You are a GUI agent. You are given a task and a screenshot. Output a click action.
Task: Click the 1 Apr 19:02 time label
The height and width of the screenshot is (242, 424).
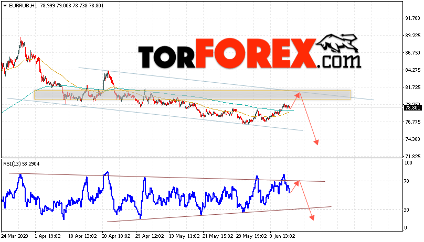[x=48, y=236]
